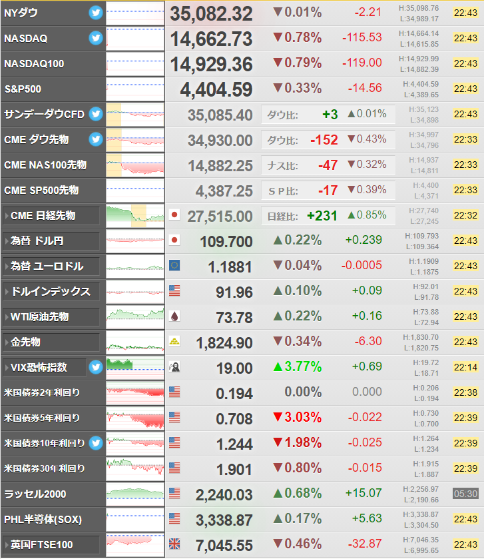Expand the 為替 ドル円 row
The image size is (484, 559).
[x=51, y=241]
